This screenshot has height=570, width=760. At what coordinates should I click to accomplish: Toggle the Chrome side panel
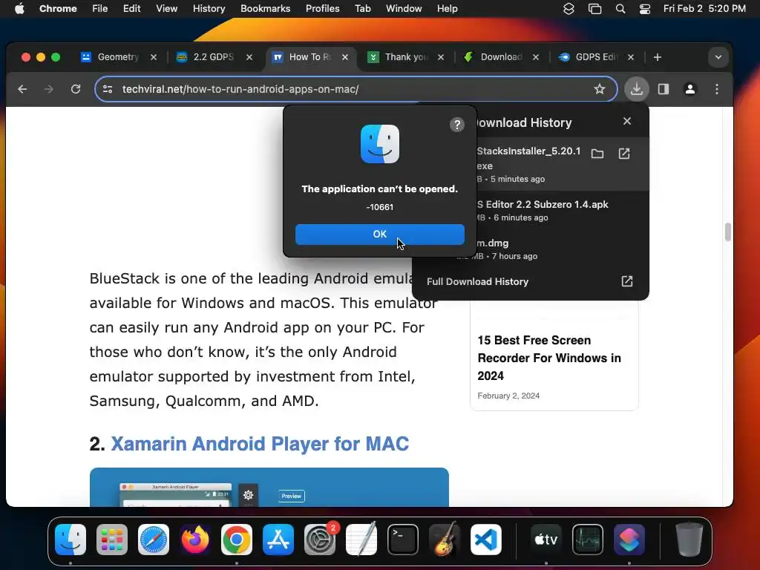pos(663,89)
